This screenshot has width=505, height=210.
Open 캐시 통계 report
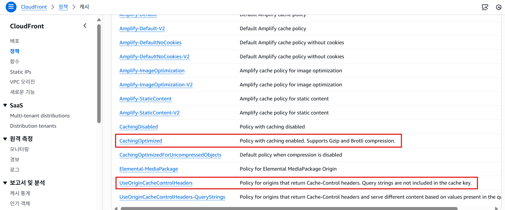tap(20, 193)
